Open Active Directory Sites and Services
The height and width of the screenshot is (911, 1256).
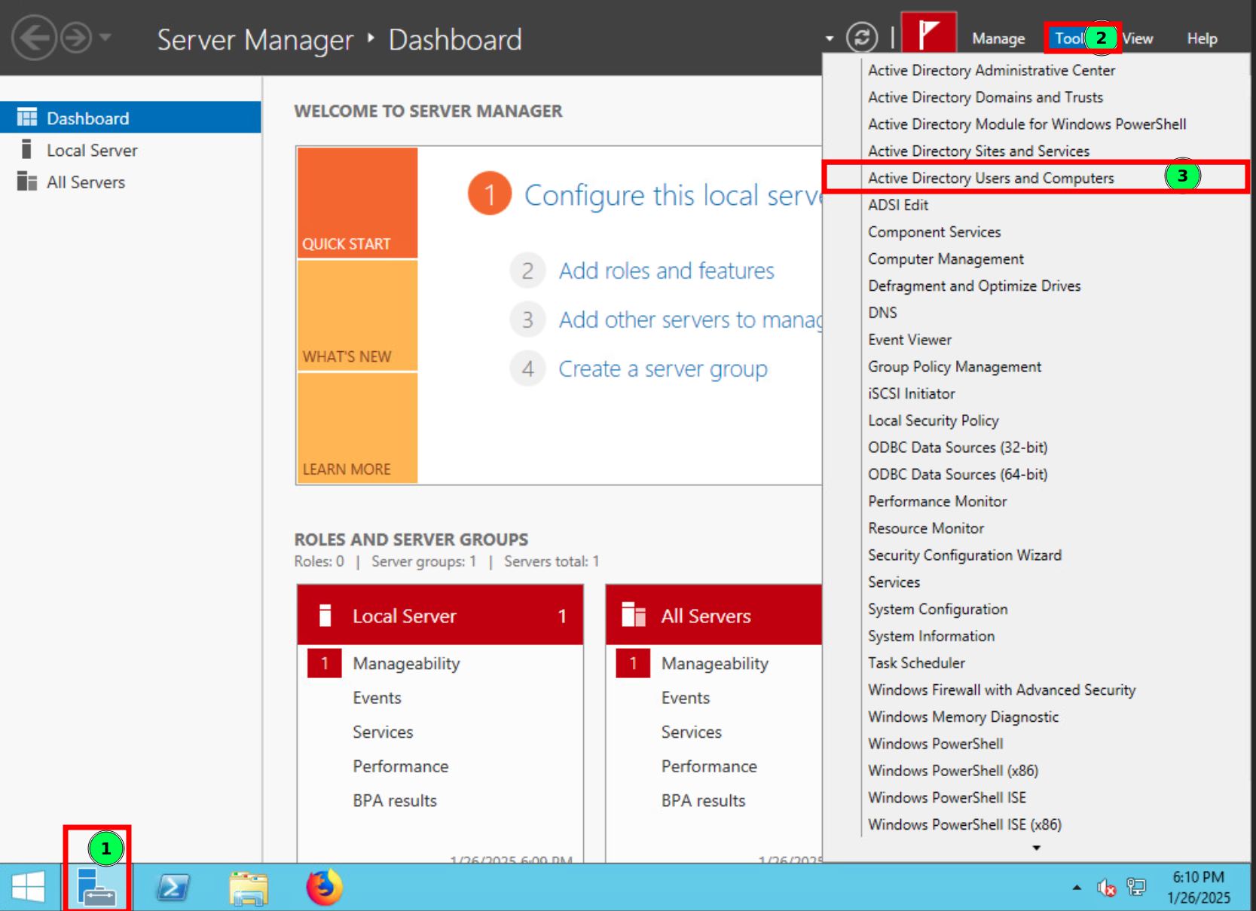(x=1037, y=151)
